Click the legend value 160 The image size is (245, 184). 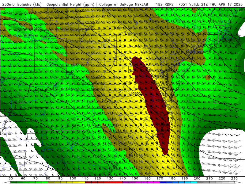tap(147, 178)
